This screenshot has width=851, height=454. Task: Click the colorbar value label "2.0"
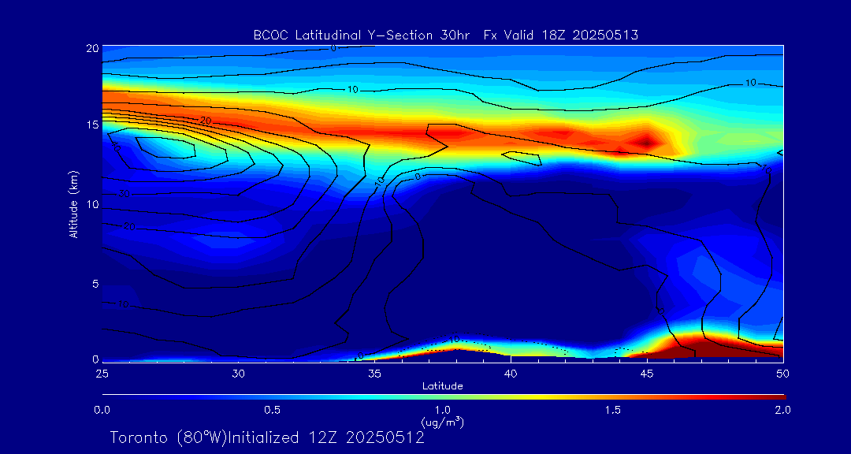782,411
